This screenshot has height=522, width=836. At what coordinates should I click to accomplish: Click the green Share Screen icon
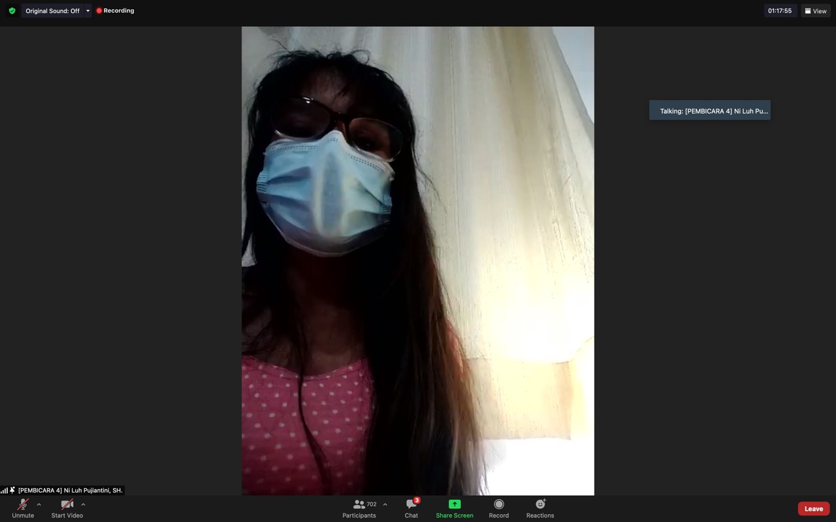coord(454,504)
